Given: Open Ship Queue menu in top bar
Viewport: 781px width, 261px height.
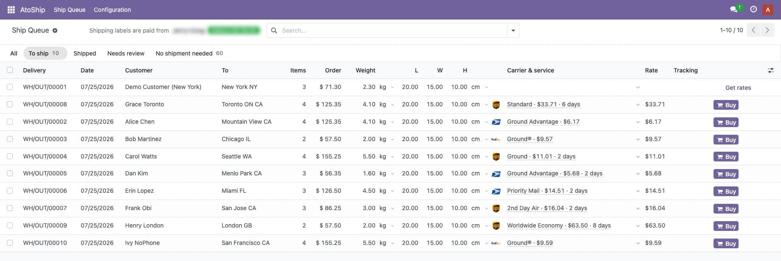Looking at the screenshot, I should (70, 10).
